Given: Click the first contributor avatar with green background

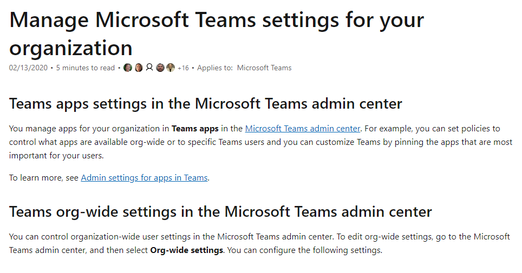Looking at the screenshot, I should 128,68.
